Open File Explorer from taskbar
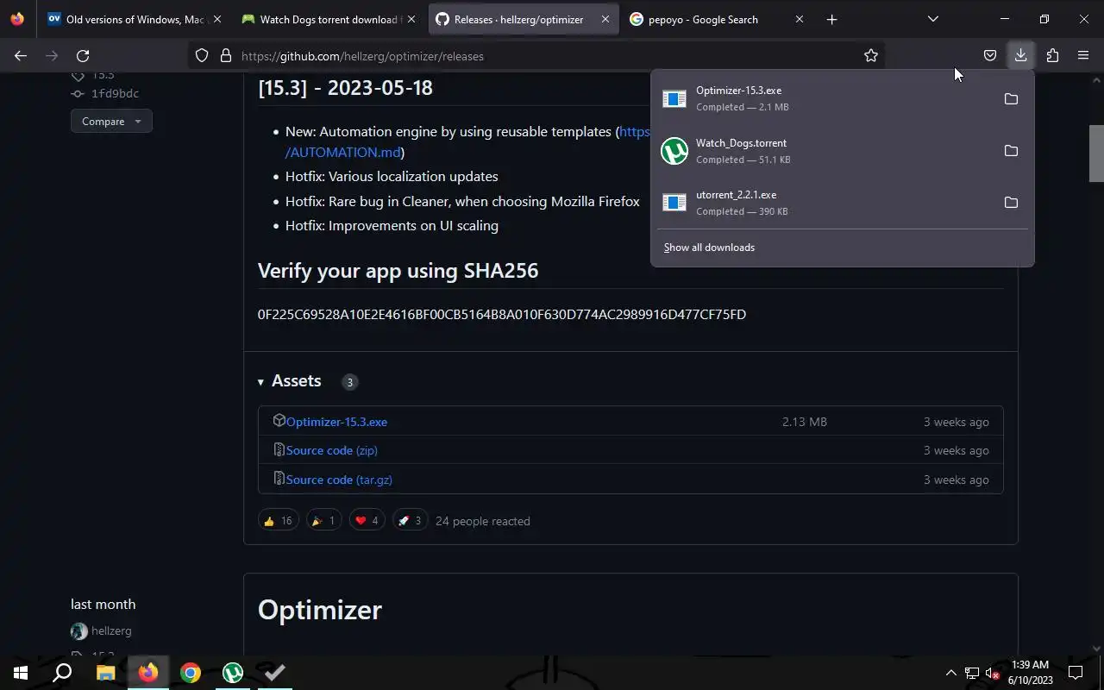Viewport: 1104px width, 690px height. [x=105, y=673]
